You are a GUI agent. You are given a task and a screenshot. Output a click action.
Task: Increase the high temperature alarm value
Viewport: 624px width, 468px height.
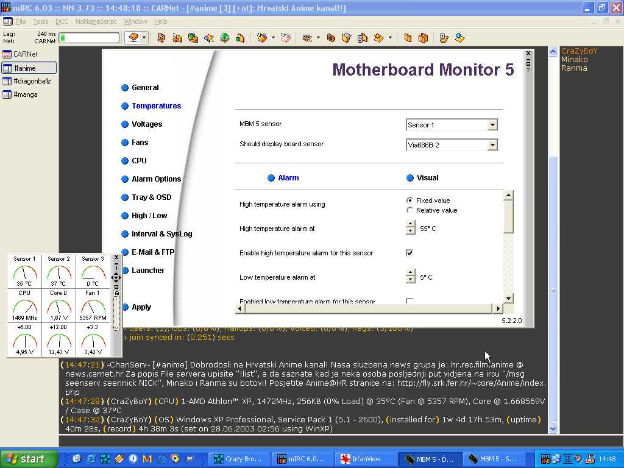[x=410, y=225]
